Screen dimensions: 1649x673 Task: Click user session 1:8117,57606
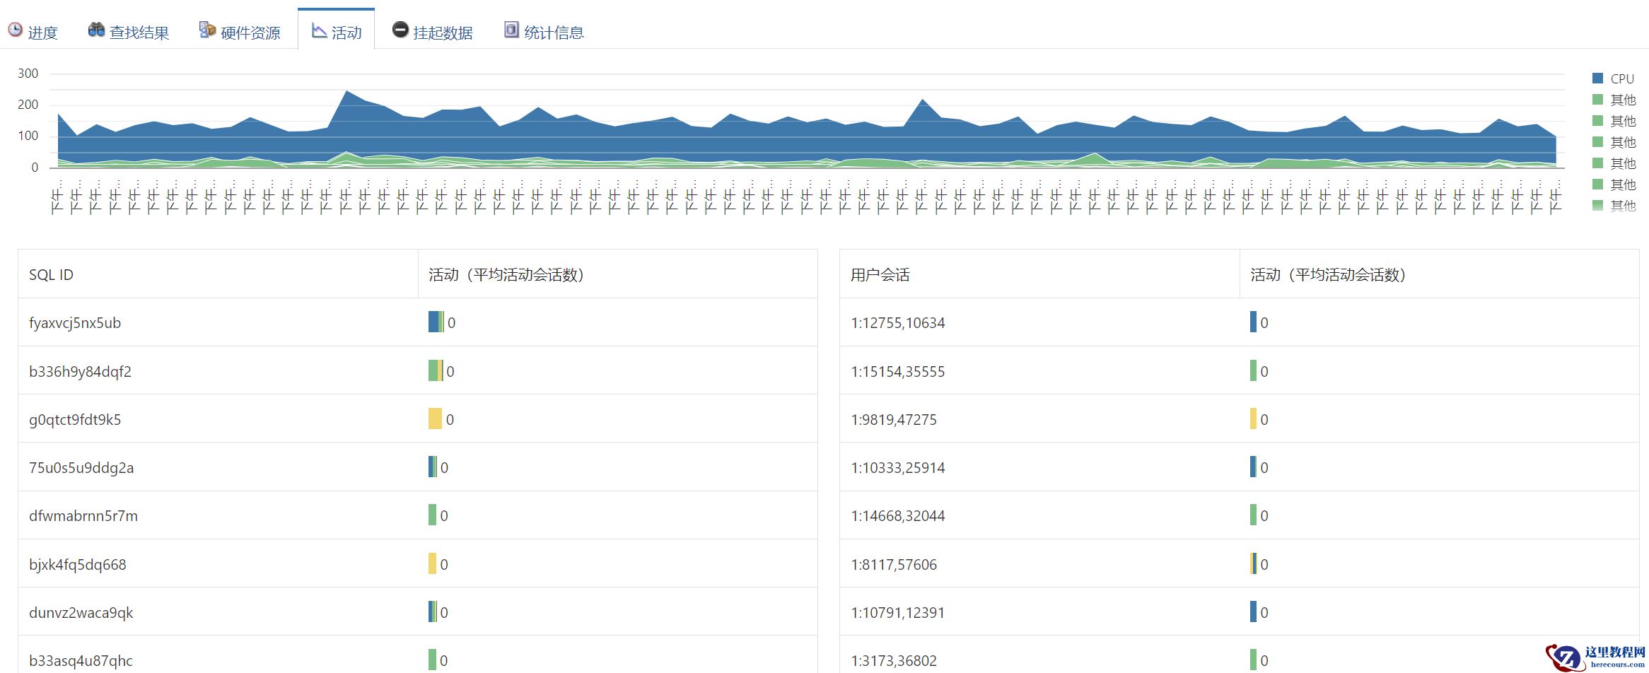pyautogui.click(x=894, y=565)
